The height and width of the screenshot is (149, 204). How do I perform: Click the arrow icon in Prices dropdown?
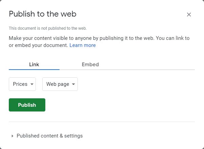coord(32,84)
